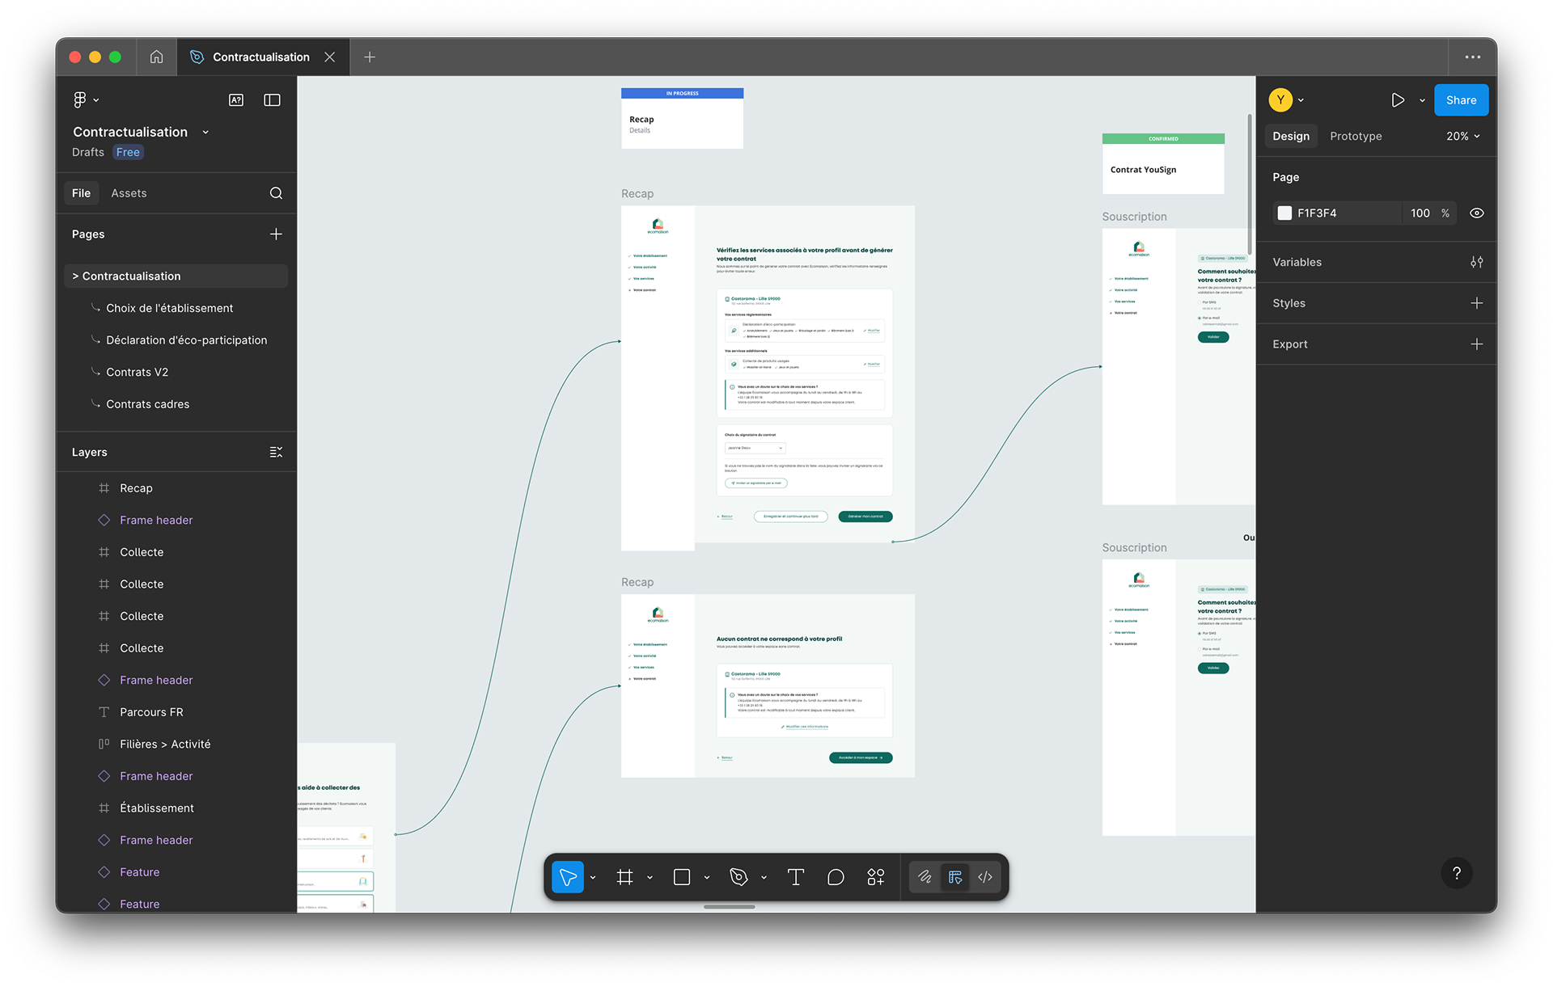Add a new page with plus
The image size is (1553, 987).
click(x=276, y=234)
